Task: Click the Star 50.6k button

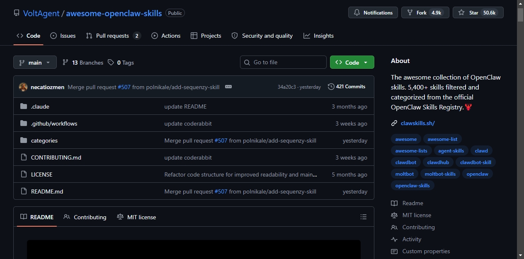Action: [x=478, y=13]
